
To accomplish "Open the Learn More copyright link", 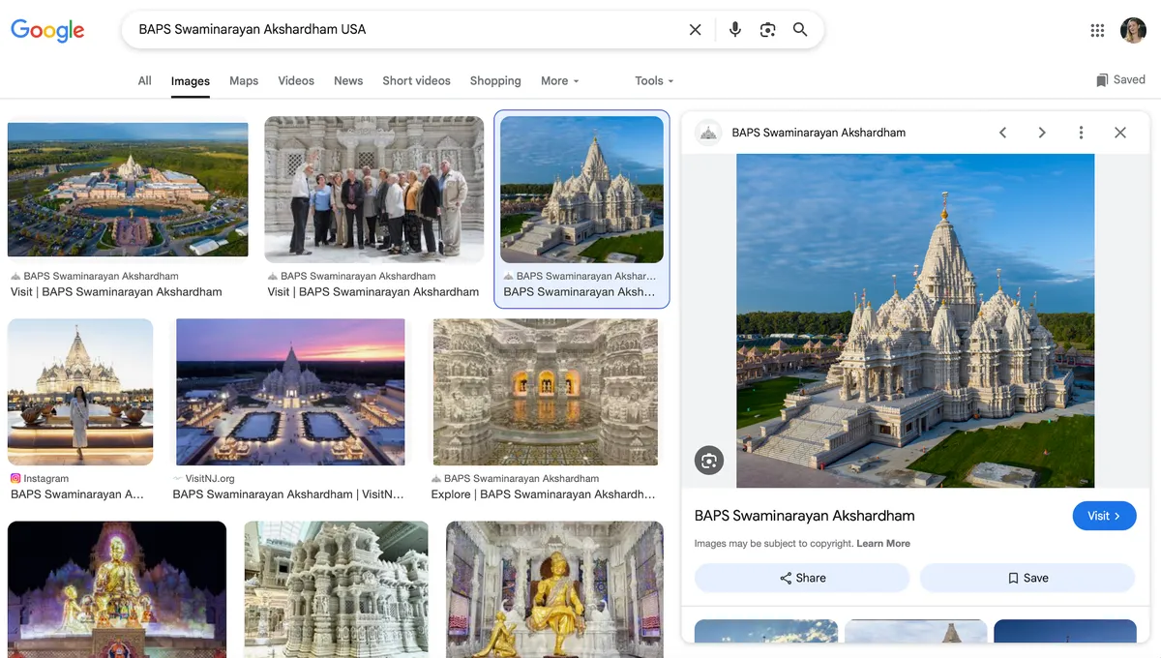I will pos(882,543).
